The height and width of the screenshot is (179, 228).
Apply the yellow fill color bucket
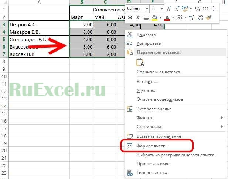click(154, 18)
